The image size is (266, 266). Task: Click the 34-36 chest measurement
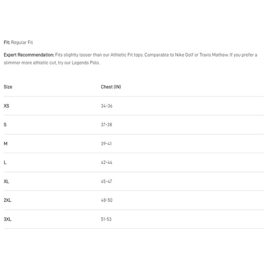click(106, 106)
